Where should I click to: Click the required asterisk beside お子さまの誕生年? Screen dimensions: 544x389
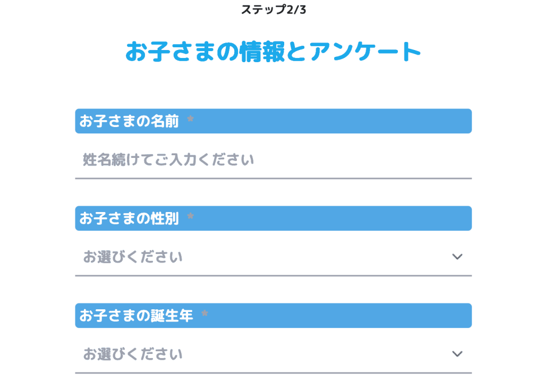205,312
